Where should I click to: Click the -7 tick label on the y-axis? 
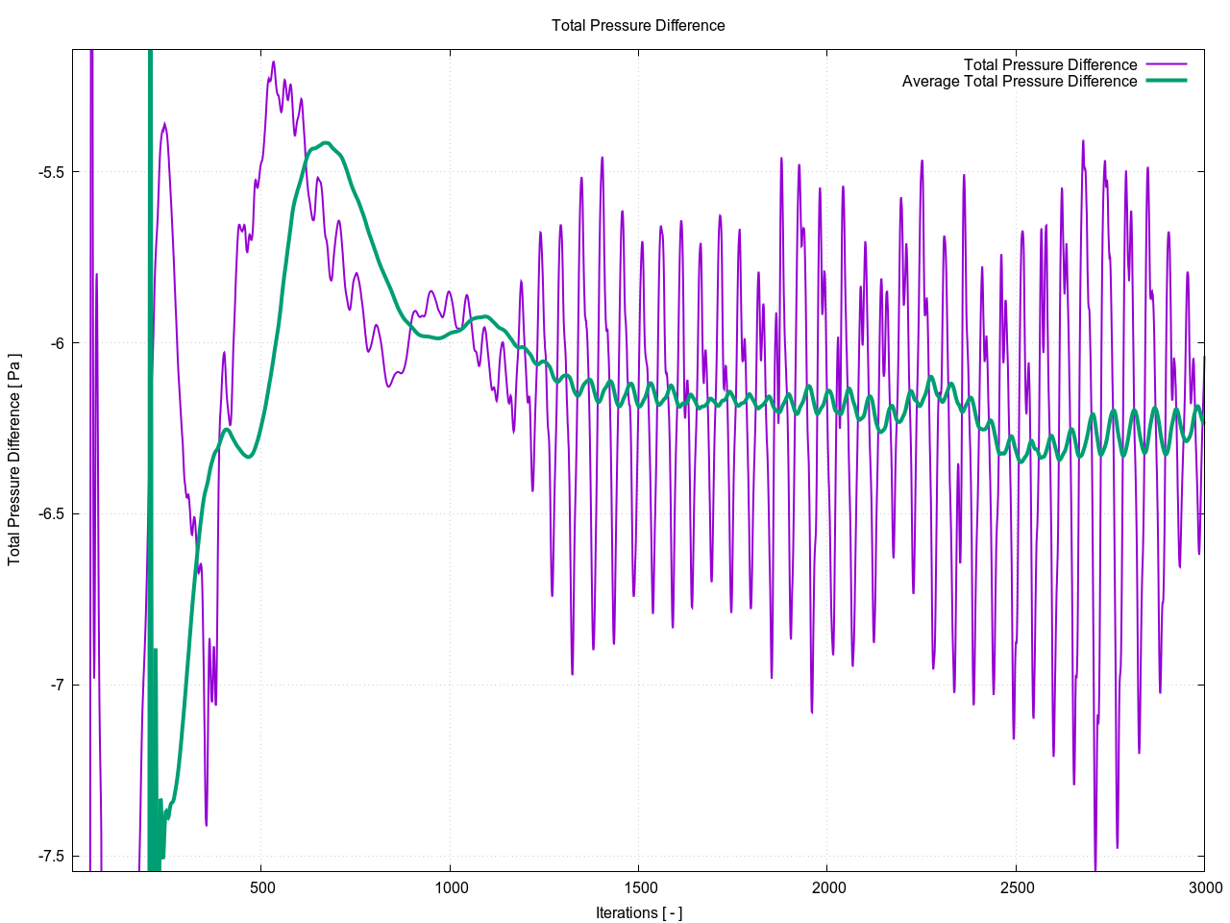[57, 686]
